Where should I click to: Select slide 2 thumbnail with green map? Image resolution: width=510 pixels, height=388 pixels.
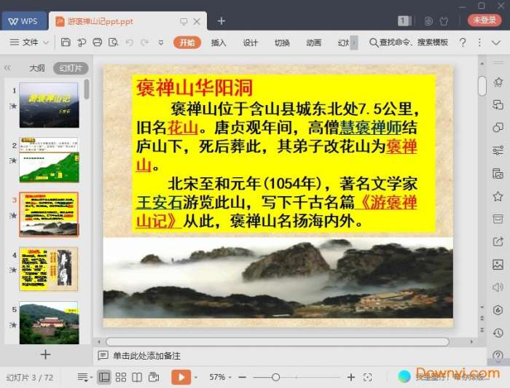pyautogui.click(x=49, y=160)
